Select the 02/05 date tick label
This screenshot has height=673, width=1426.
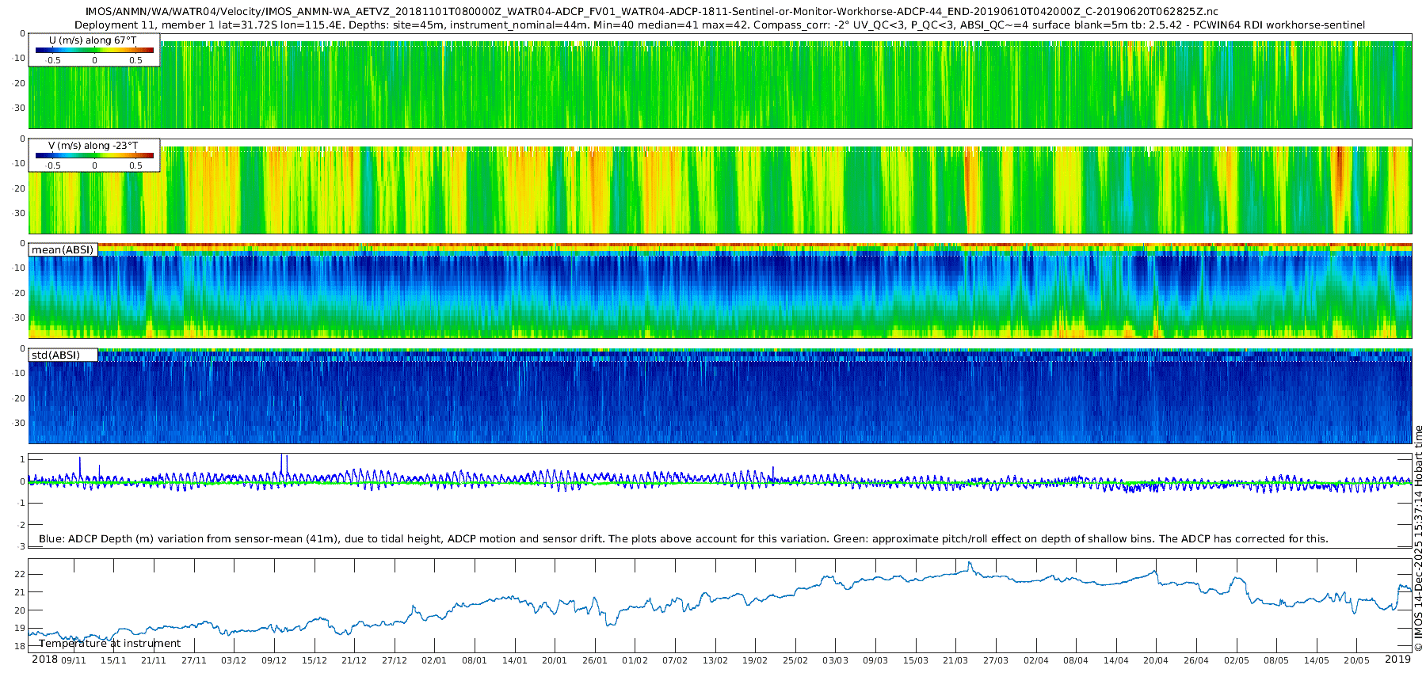pyautogui.click(x=1236, y=660)
